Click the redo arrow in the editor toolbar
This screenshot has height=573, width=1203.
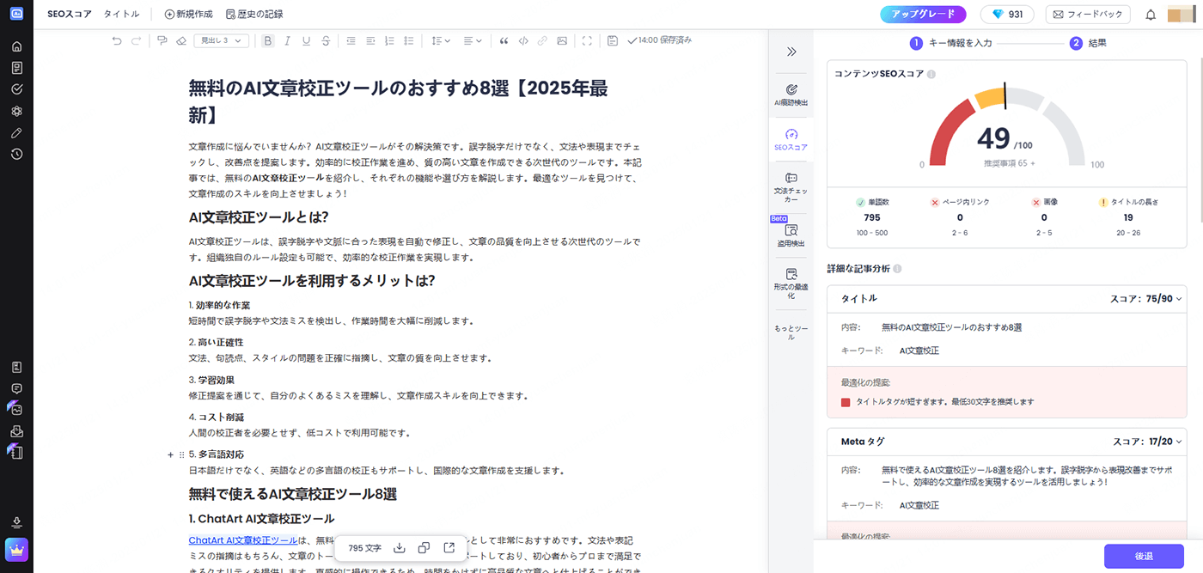pos(136,40)
